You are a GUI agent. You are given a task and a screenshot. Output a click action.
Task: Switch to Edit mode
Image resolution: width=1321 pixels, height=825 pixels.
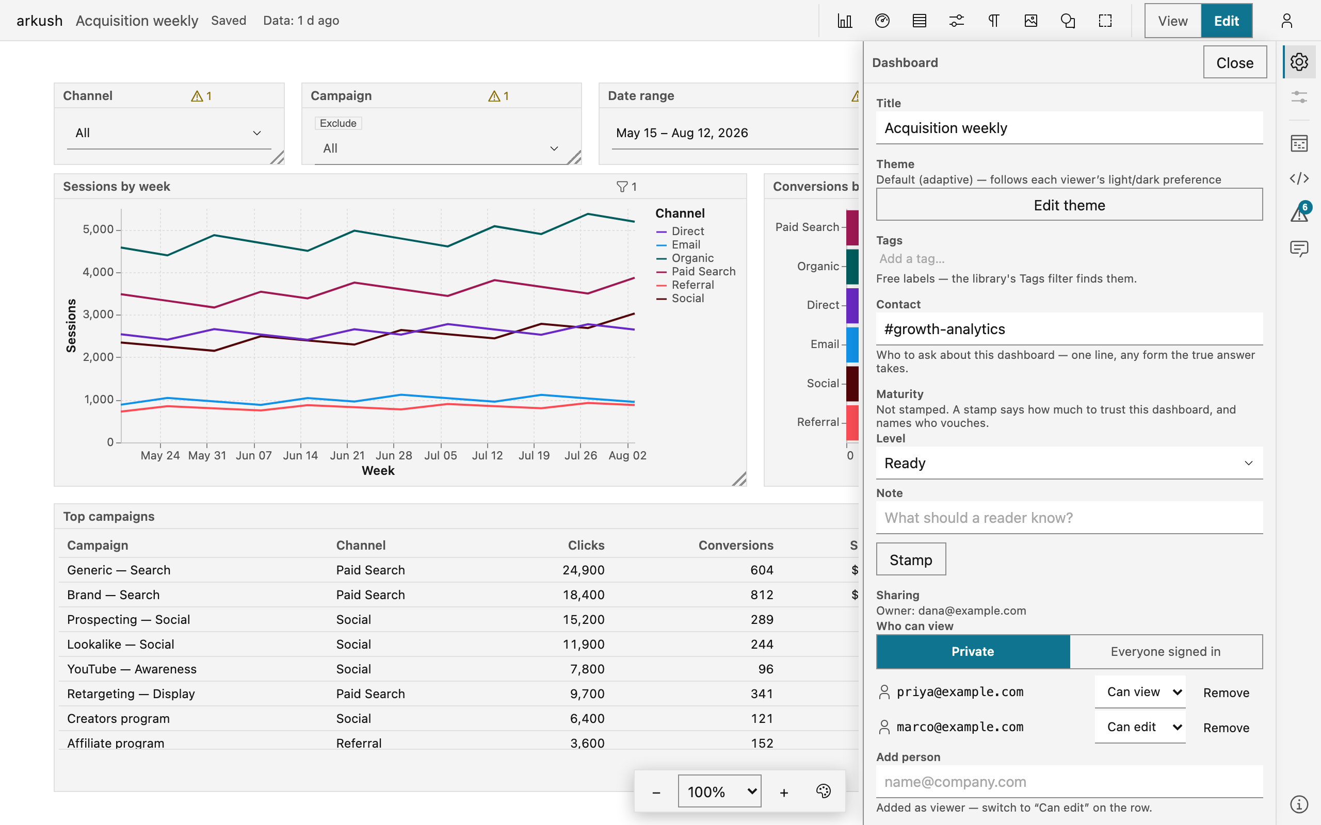point(1227,21)
